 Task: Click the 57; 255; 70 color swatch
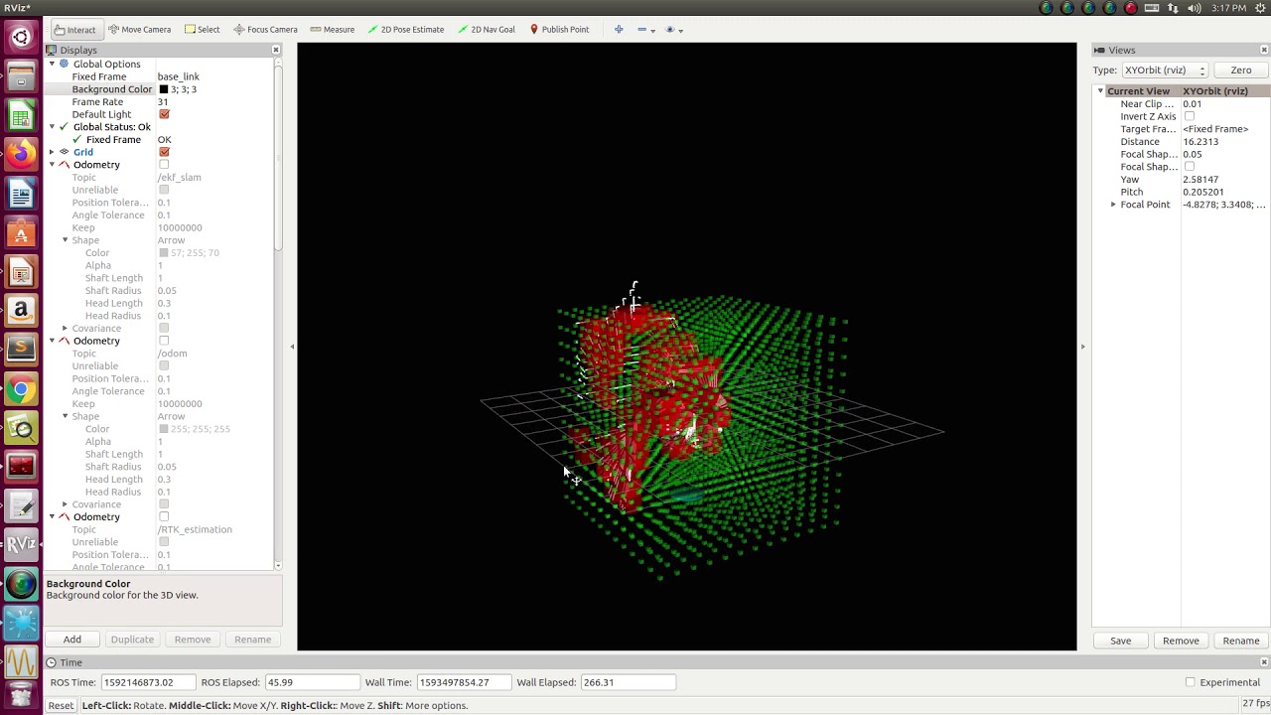(x=164, y=253)
